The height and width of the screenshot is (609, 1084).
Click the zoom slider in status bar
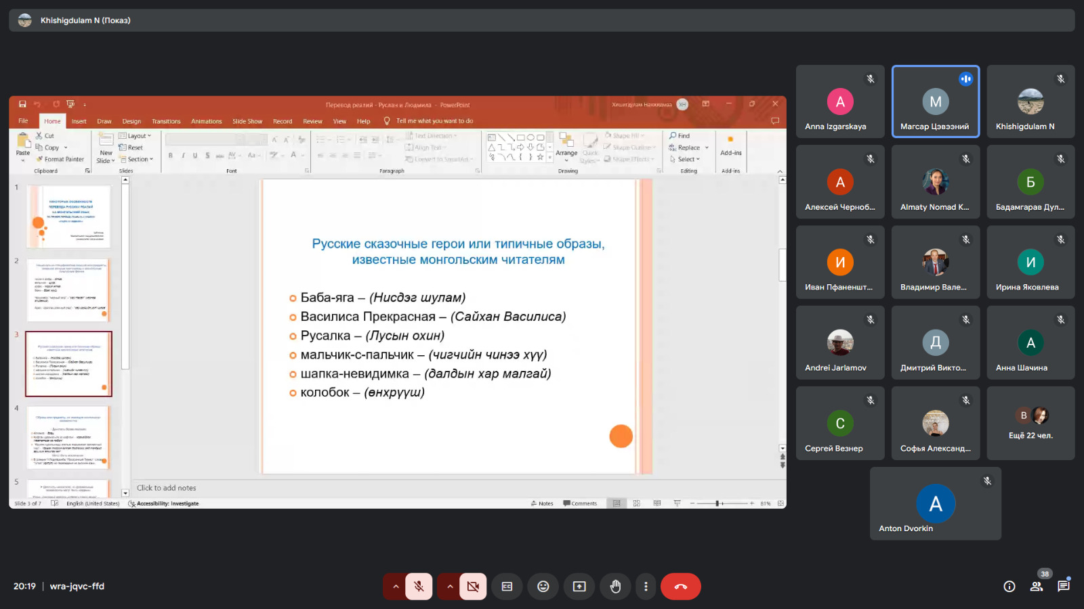pos(718,503)
